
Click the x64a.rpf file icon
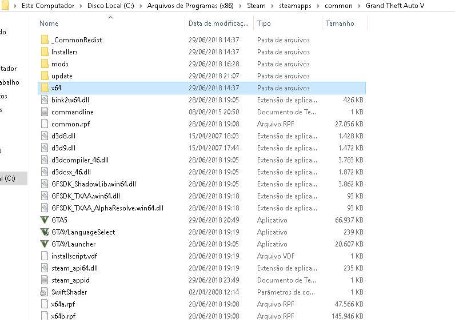(x=45, y=304)
